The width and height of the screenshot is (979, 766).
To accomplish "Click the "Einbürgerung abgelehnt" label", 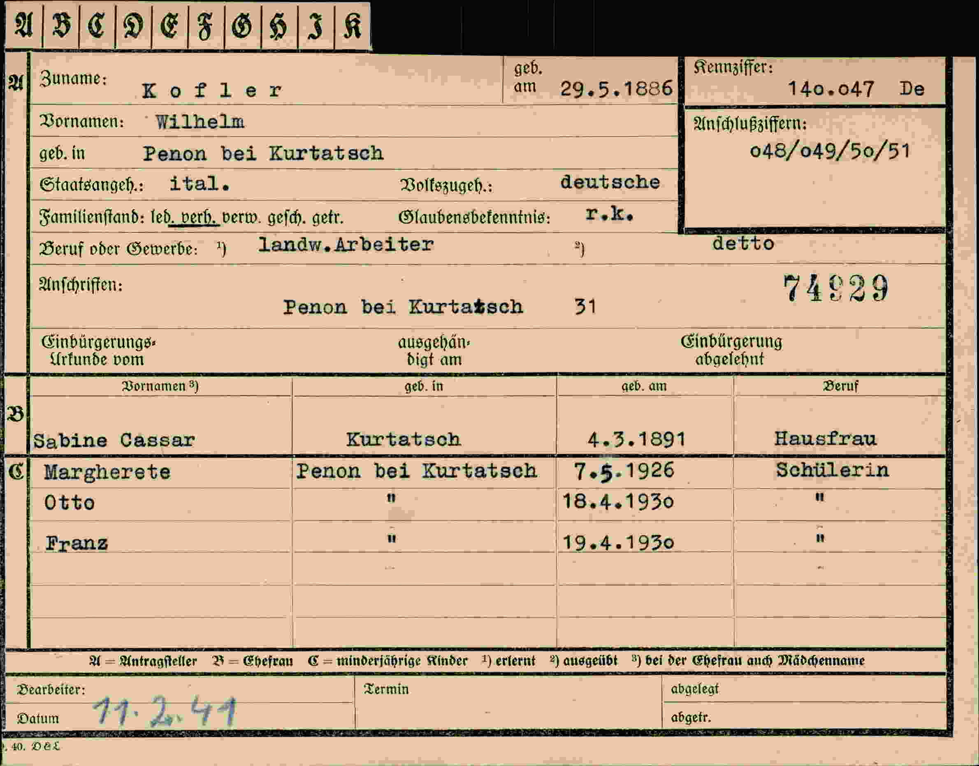I will [x=731, y=350].
